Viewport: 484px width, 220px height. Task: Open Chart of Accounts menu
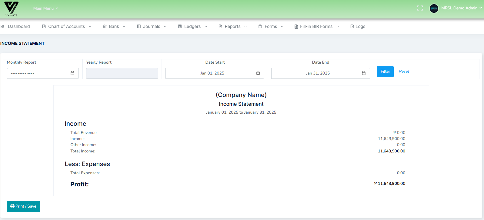pos(66,26)
